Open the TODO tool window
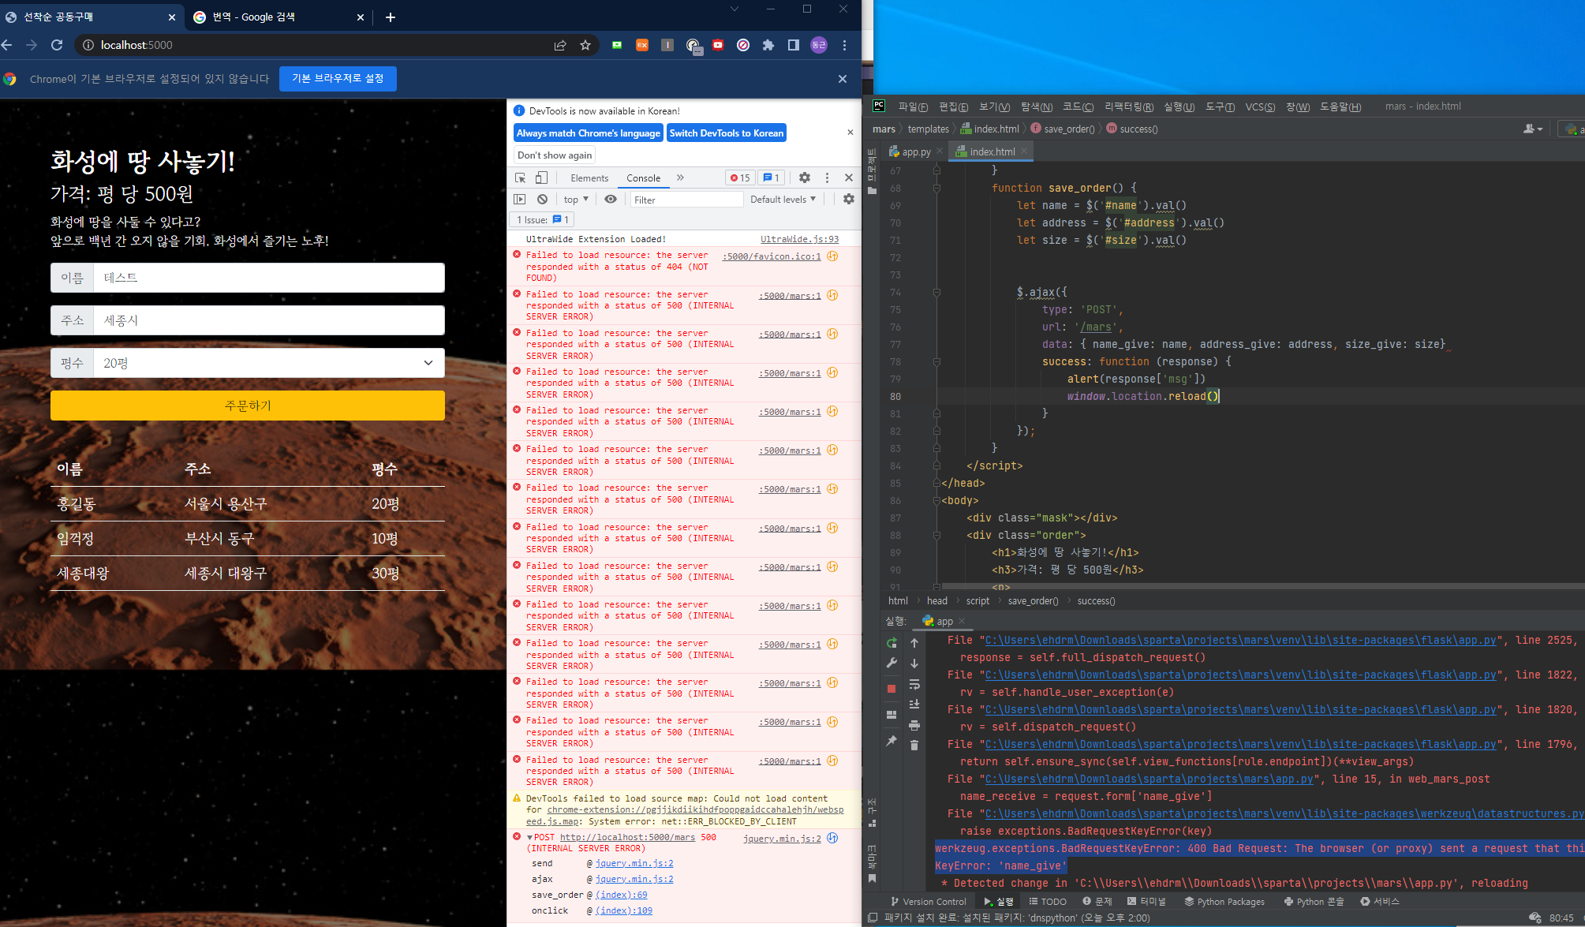The image size is (1585, 927). click(1048, 902)
